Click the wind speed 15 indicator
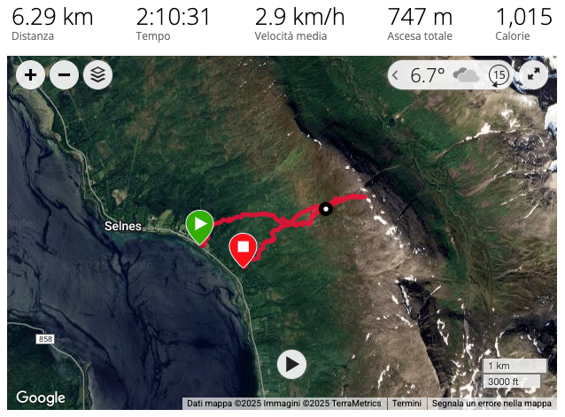Screen dimensions: 565x417 (x=499, y=75)
